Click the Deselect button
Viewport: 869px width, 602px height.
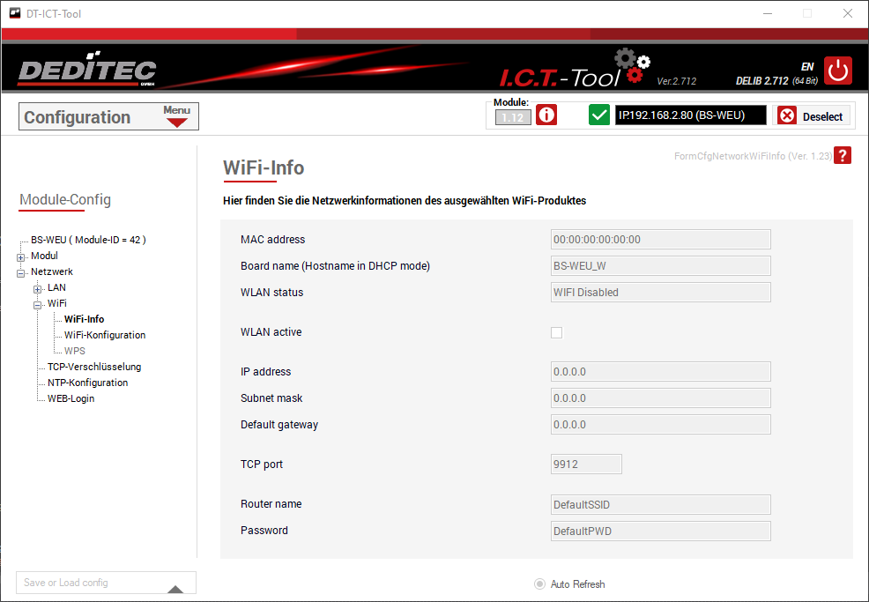pos(812,116)
